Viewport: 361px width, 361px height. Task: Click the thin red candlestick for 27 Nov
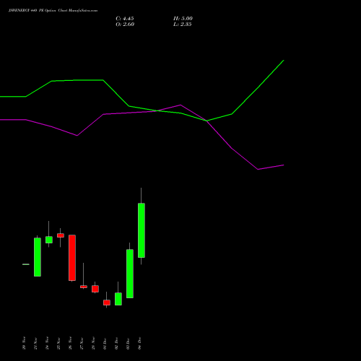click(84, 287)
